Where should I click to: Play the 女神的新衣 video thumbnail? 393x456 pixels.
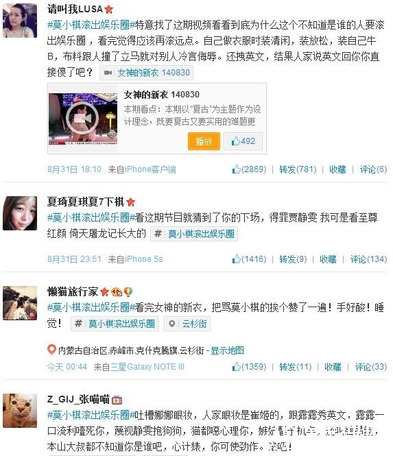click(x=83, y=119)
